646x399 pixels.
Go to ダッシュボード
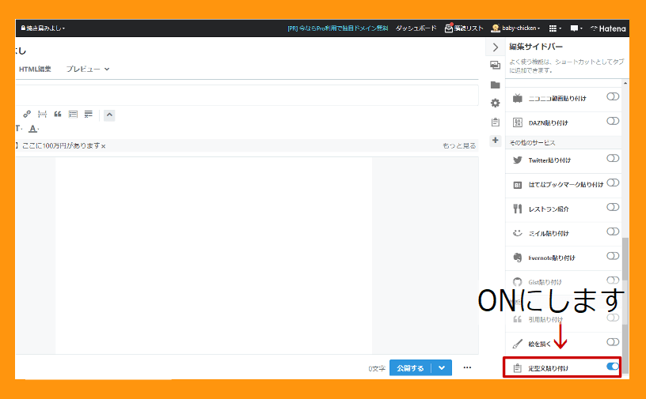pyautogui.click(x=416, y=28)
